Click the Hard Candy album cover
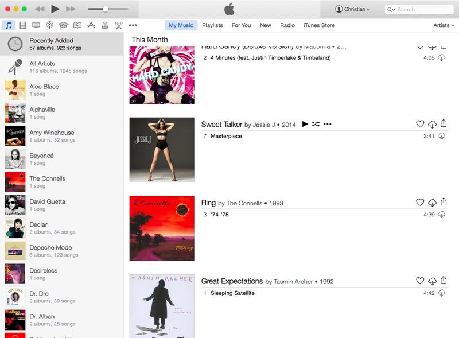The width and height of the screenshot is (459, 338). pos(162,75)
